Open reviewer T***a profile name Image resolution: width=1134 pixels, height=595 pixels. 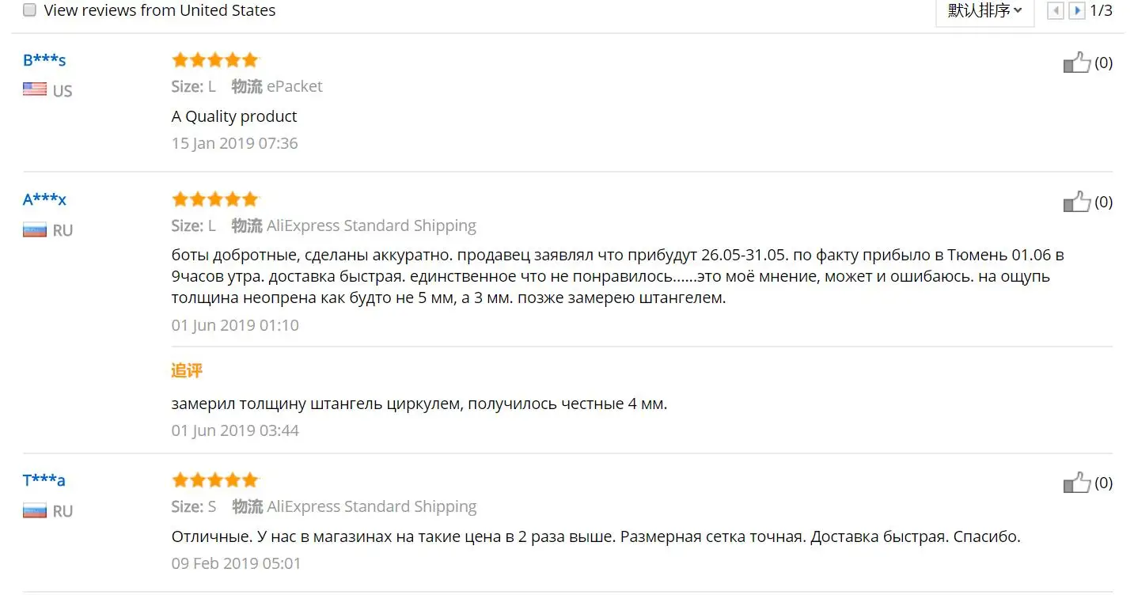[x=44, y=480]
